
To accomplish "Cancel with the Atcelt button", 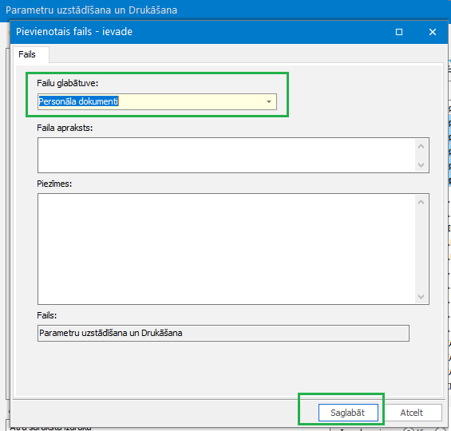I will [412, 413].
